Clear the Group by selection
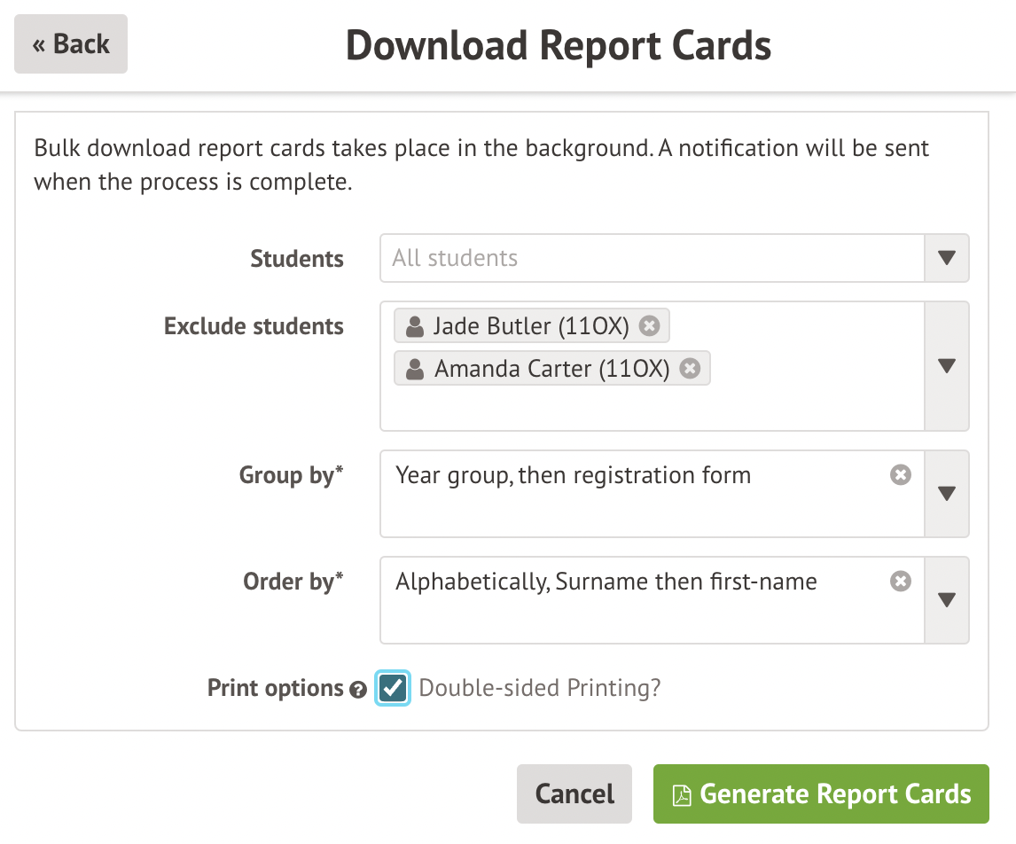The image size is (1016, 844). (x=901, y=474)
